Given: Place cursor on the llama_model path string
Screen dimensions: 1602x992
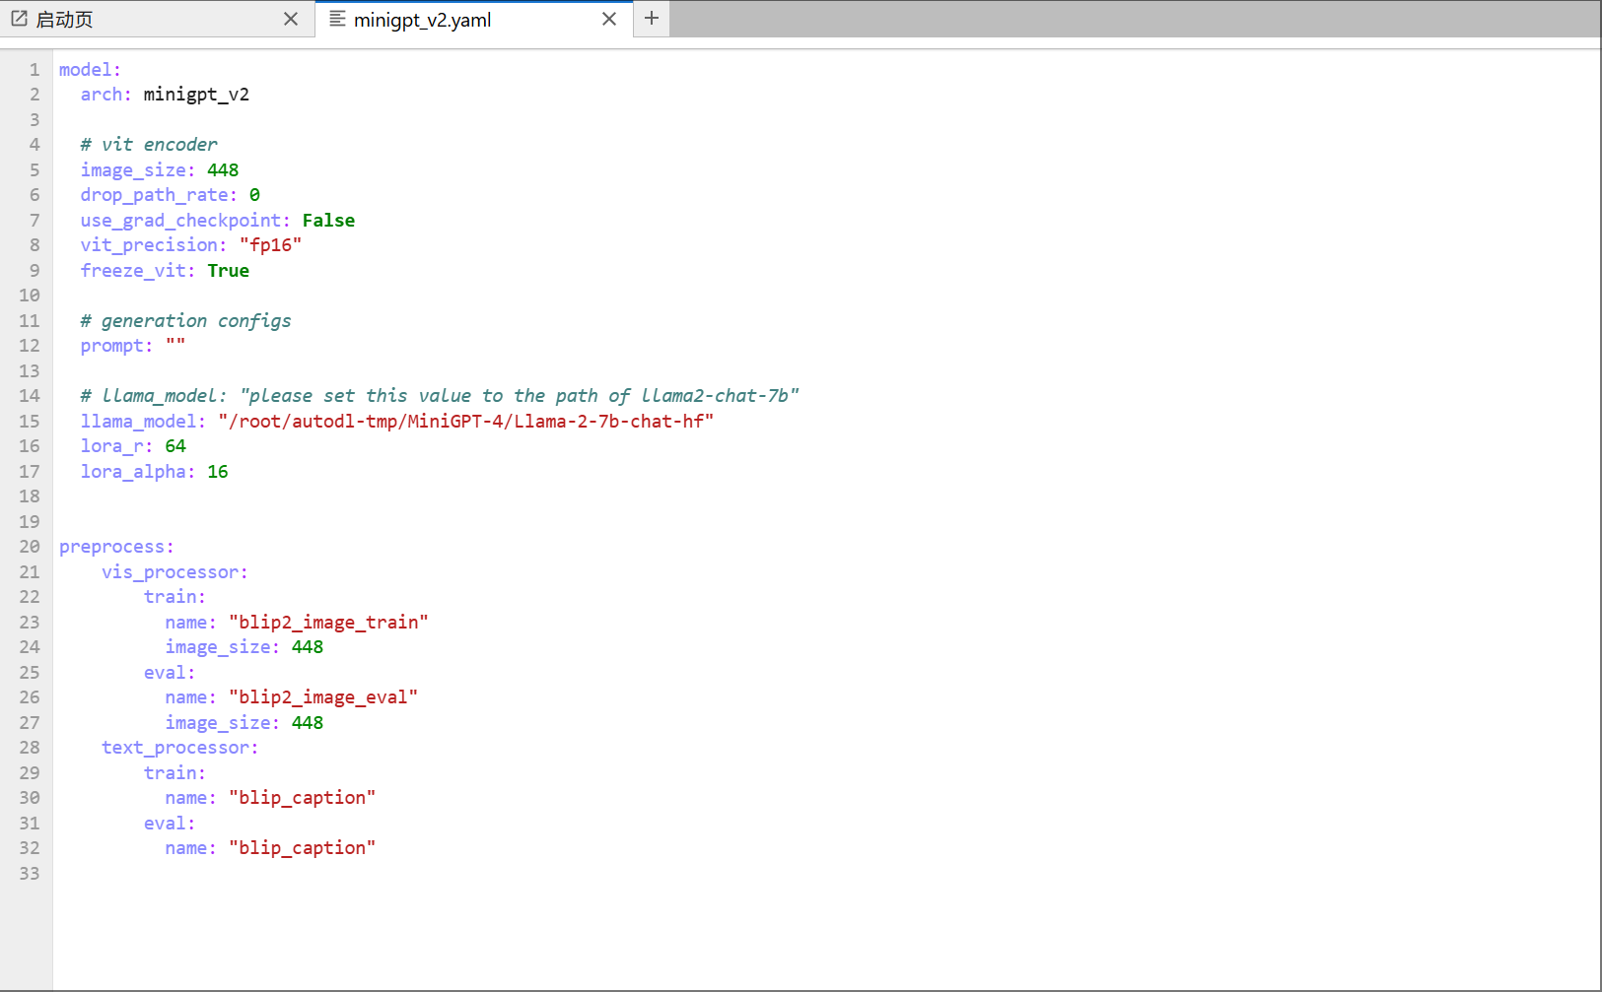Looking at the screenshot, I should tap(465, 422).
